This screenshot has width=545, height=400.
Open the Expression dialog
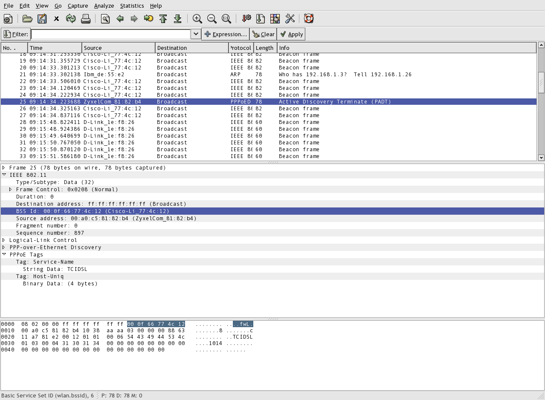tap(225, 34)
